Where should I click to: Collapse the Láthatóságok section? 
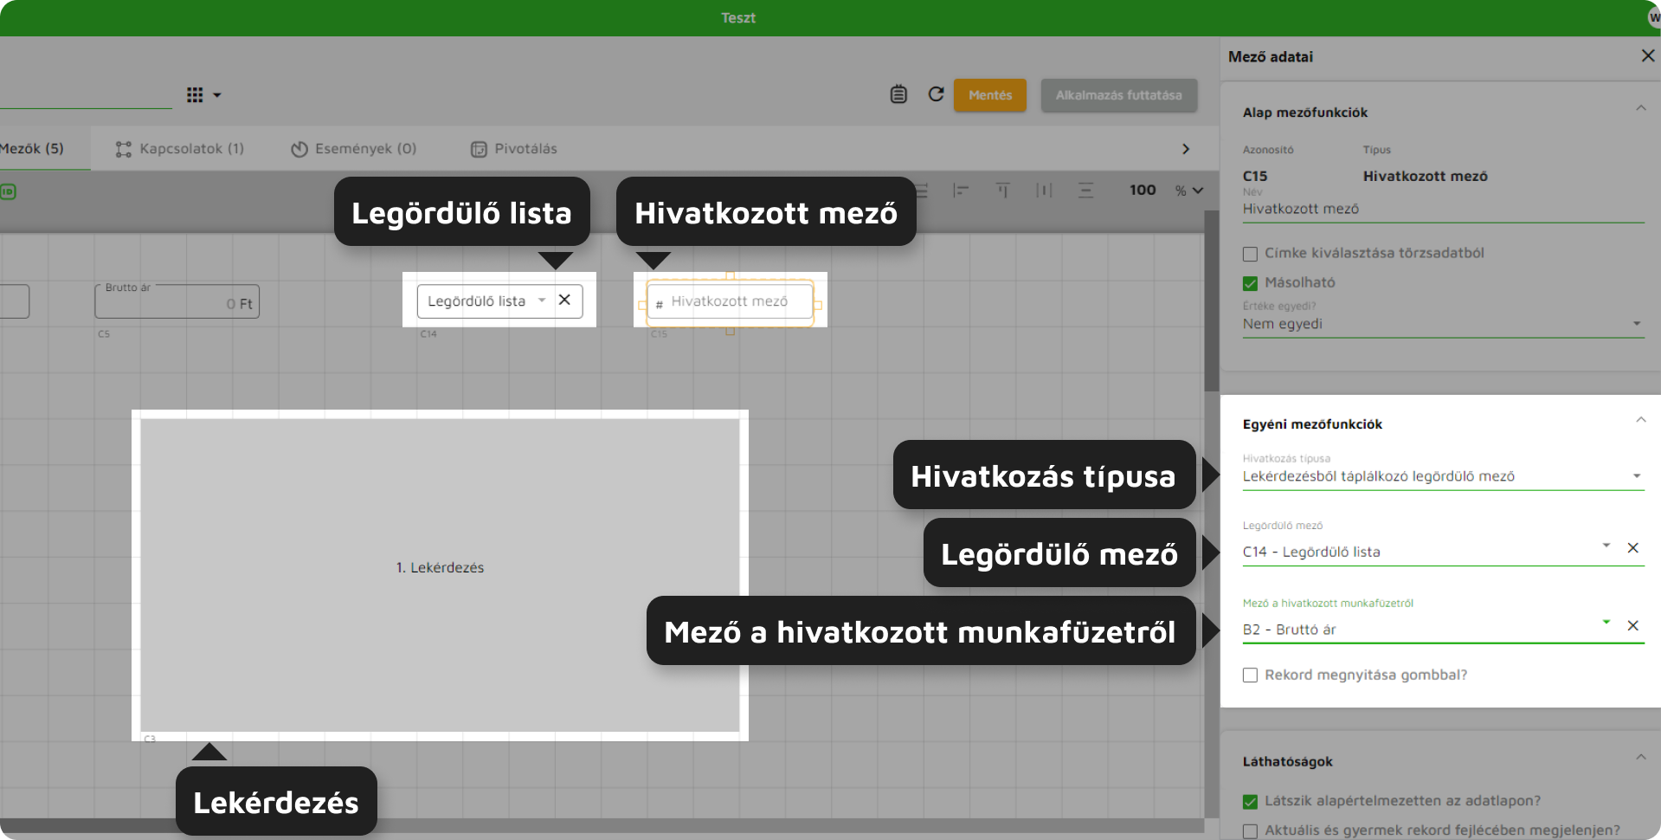click(x=1640, y=758)
